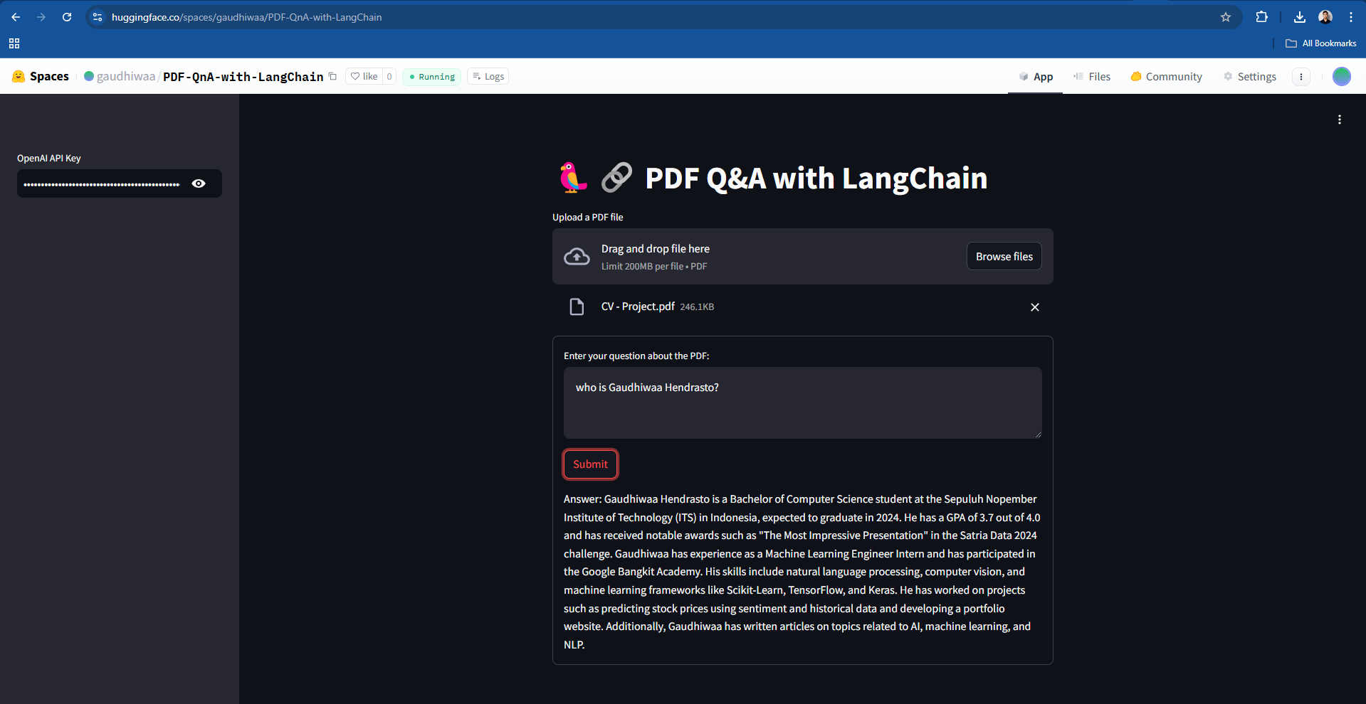The width and height of the screenshot is (1366, 704).
Task: Like this Space with the heart button
Action: point(364,77)
